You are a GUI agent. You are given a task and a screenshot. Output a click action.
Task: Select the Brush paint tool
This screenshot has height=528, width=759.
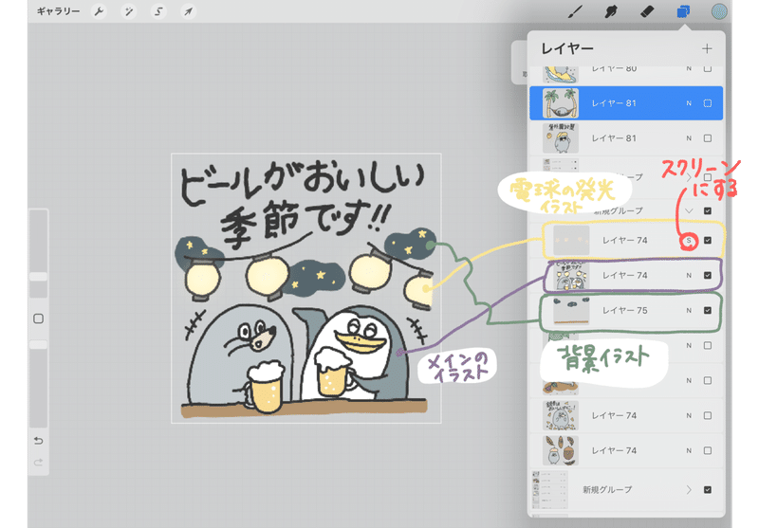pyautogui.click(x=575, y=11)
